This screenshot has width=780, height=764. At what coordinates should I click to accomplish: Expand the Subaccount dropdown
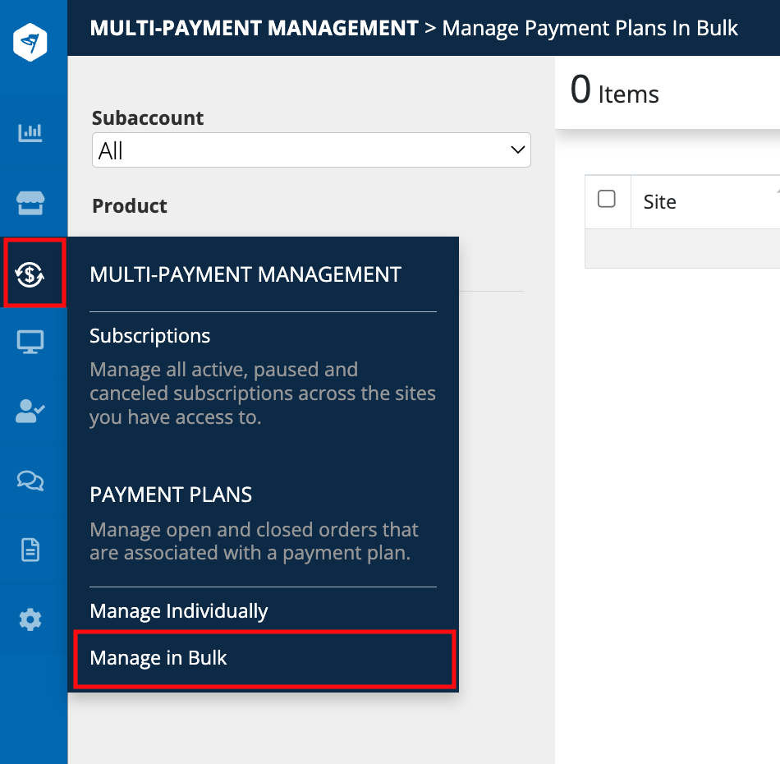[x=517, y=150]
